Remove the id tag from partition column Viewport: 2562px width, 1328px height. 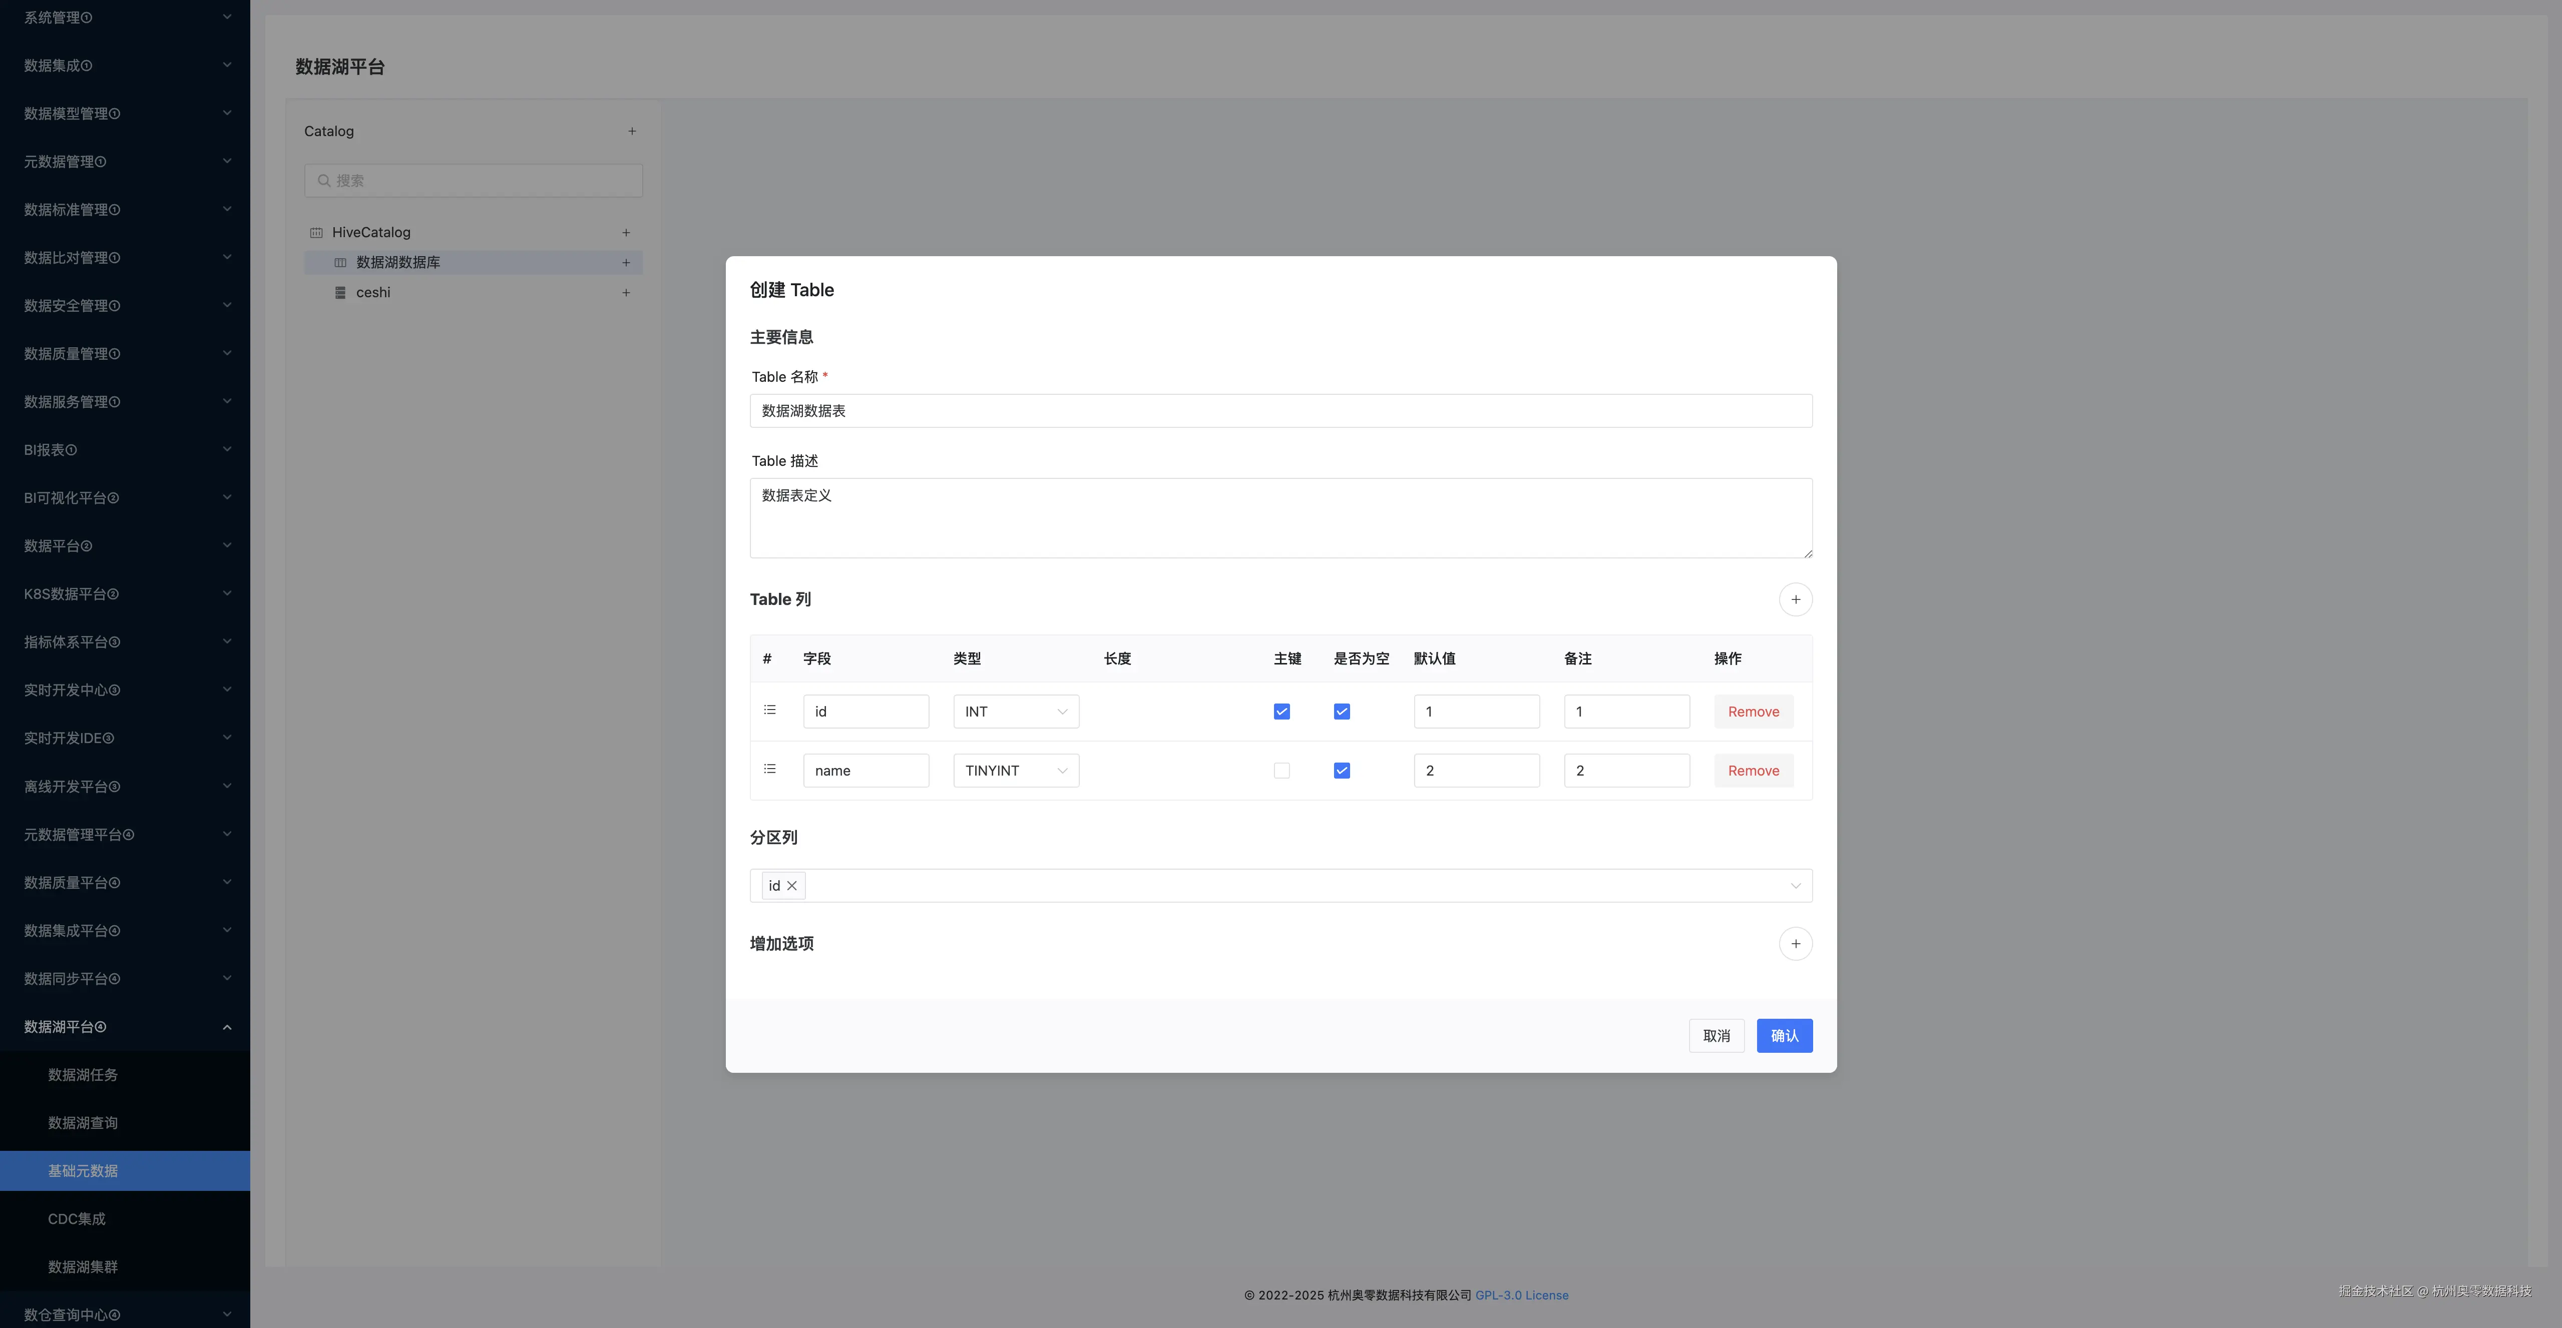tap(791, 886)
